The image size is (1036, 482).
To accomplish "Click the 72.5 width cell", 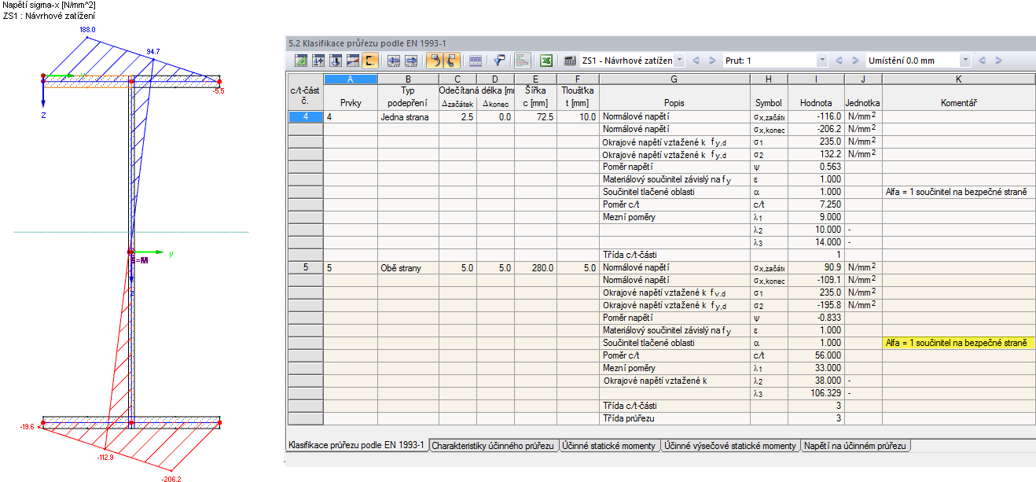I will (x=535, y=116).
